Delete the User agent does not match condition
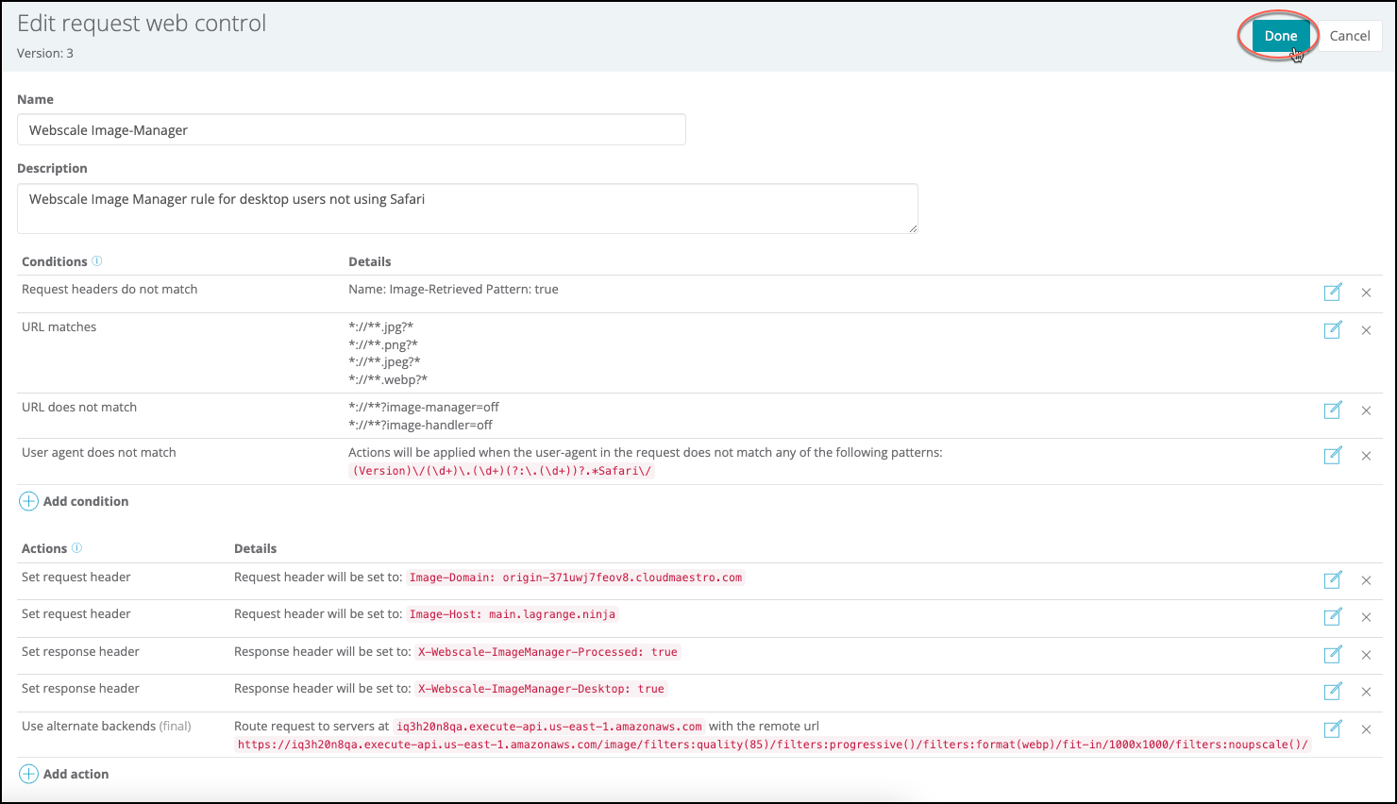This screenshot has height=804, width=1397. 1366,456
